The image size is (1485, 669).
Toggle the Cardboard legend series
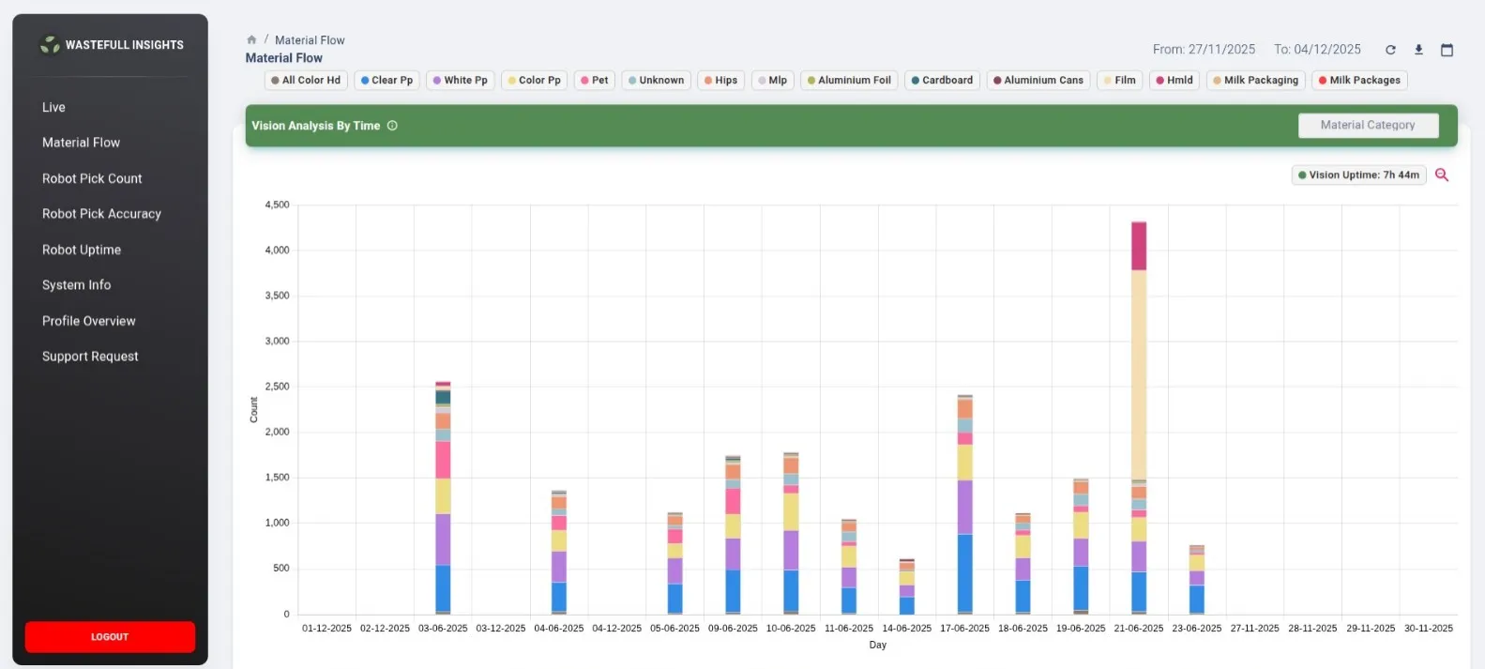(942, 81)
